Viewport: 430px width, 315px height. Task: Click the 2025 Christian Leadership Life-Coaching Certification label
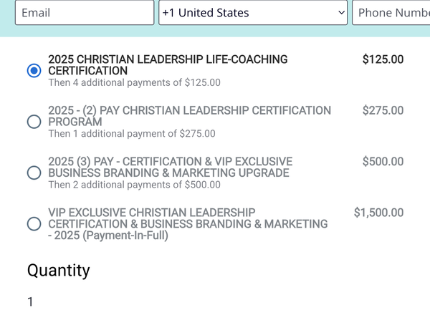coord(168,65)
